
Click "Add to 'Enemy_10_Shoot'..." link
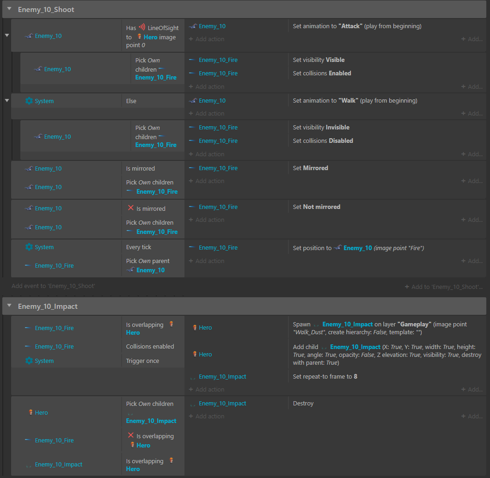(443, 287)
